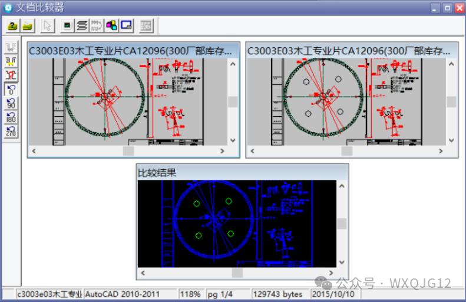
Task: Select the 比较结果 pane title
Action: pos(157,173)
